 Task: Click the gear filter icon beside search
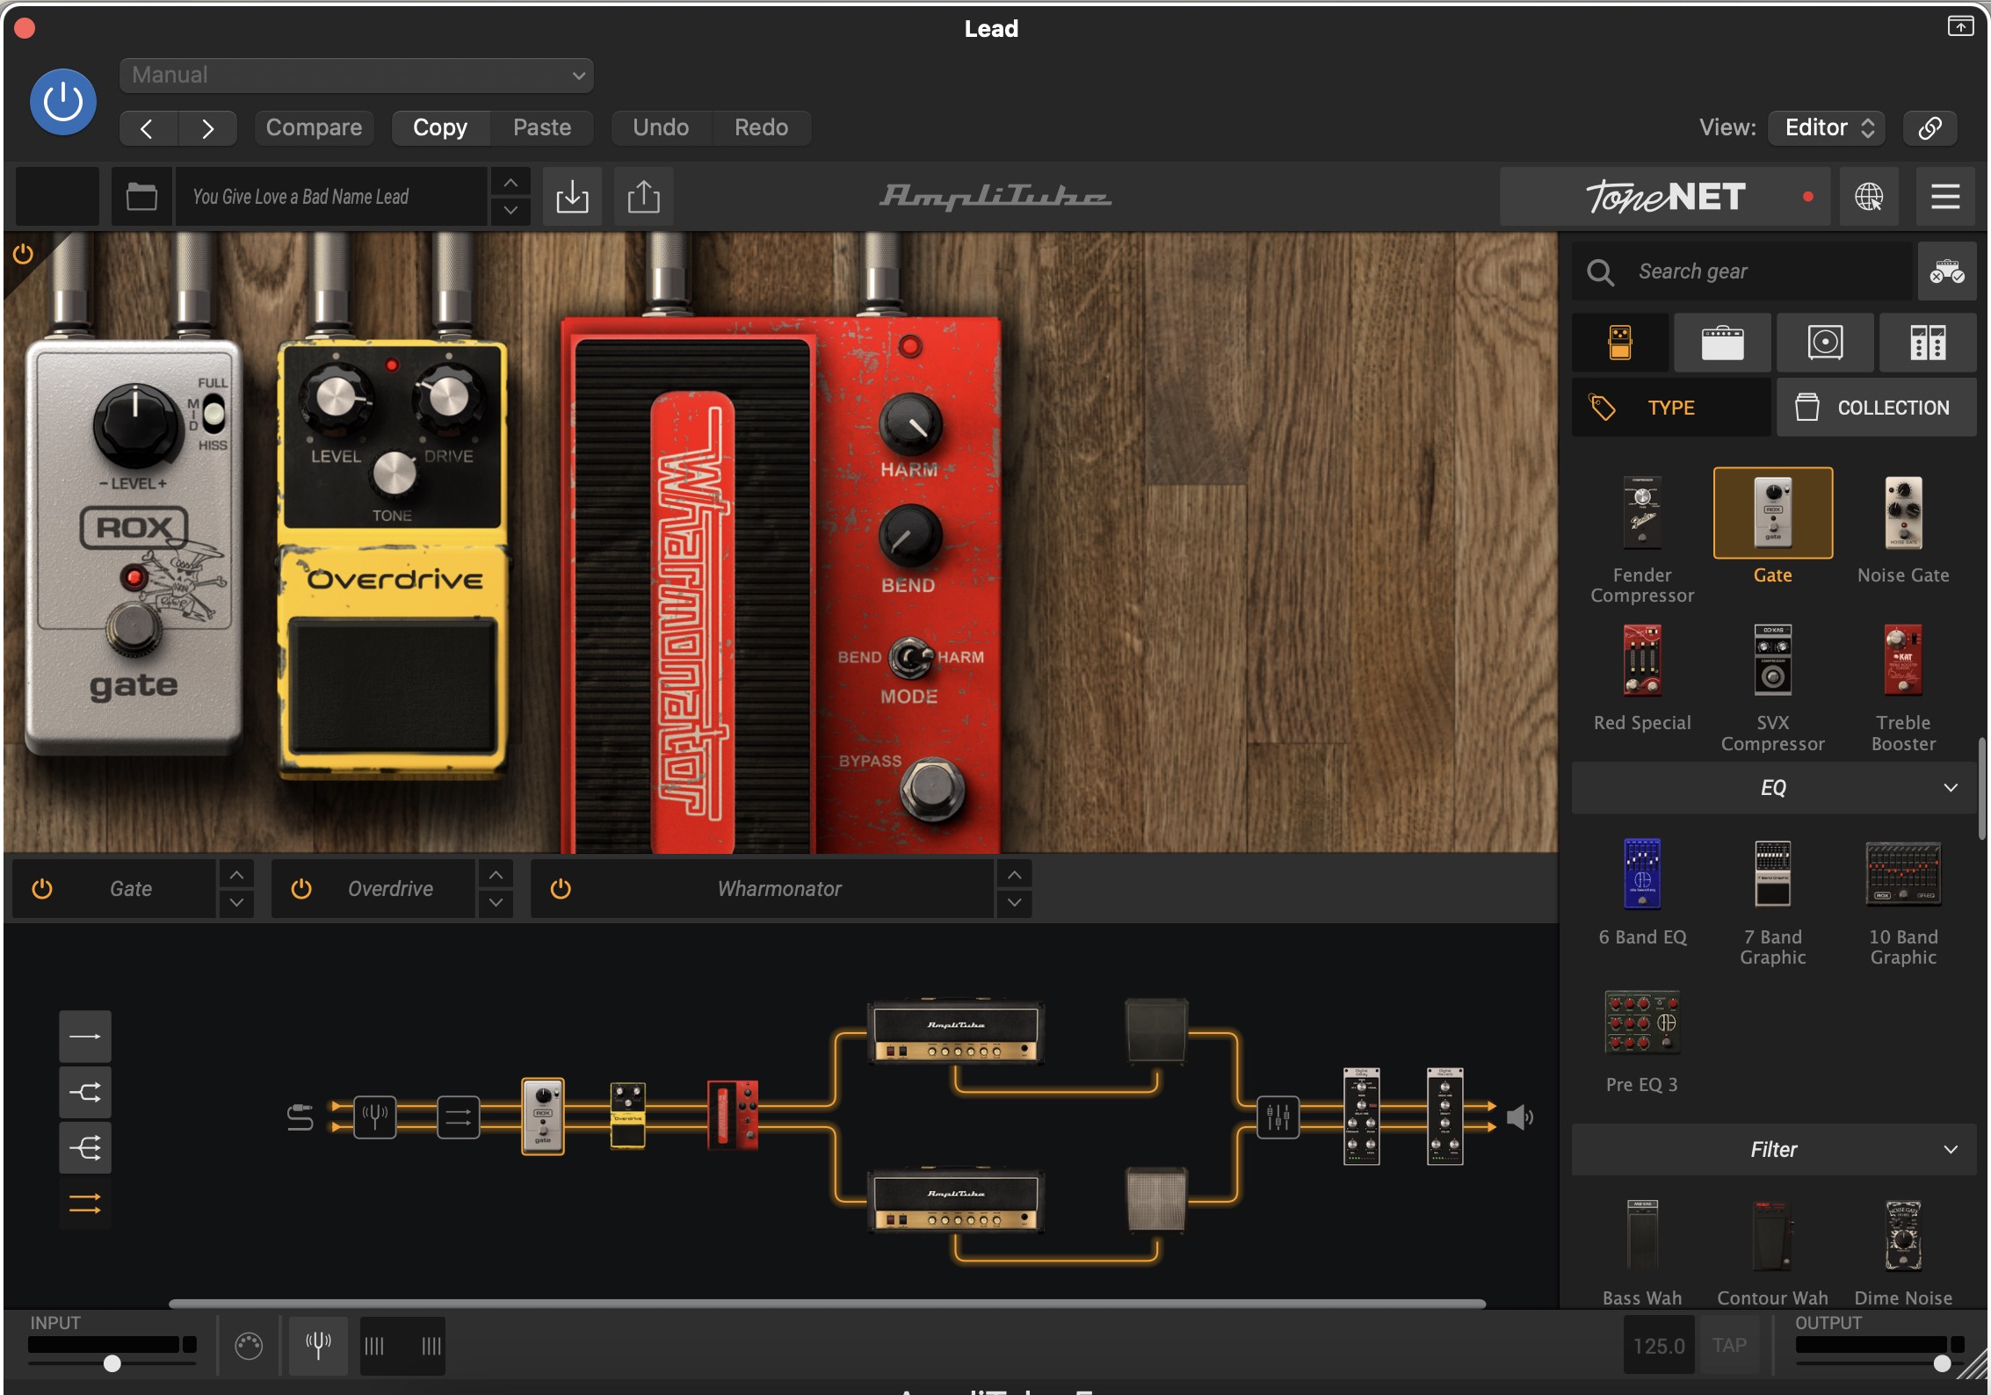click(1947, 271)
